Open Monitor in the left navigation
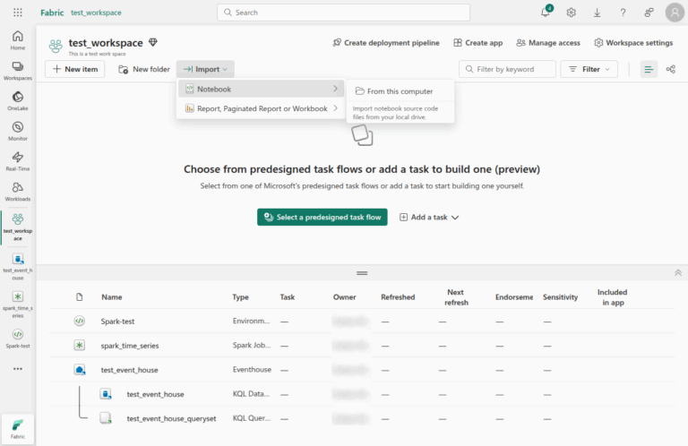The height and width of the screenshot is (446, 688). click(x=18, y=130)
